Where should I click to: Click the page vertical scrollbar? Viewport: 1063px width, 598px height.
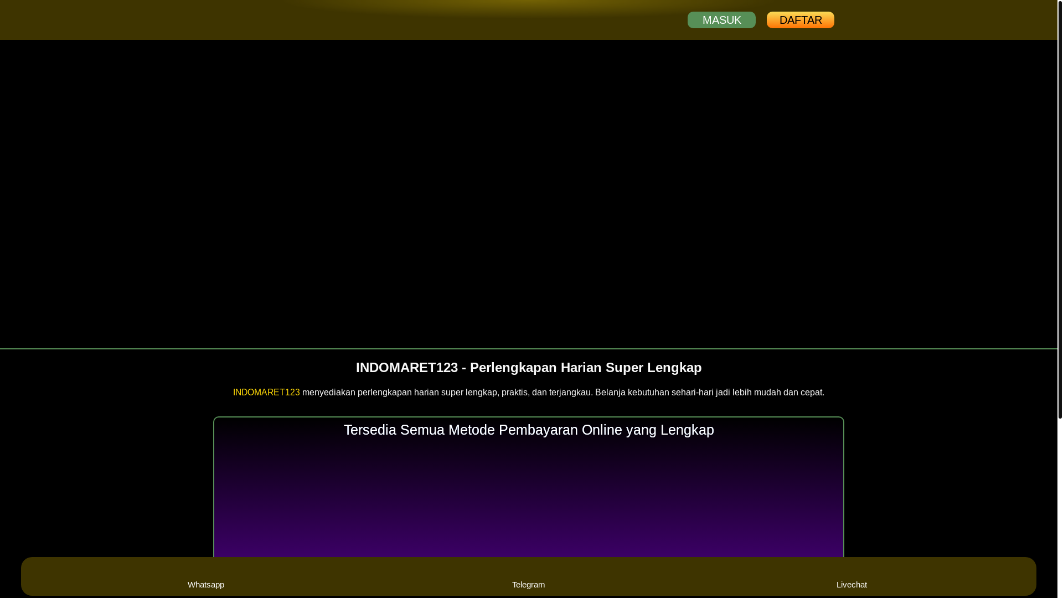[x=1060, y=209]
